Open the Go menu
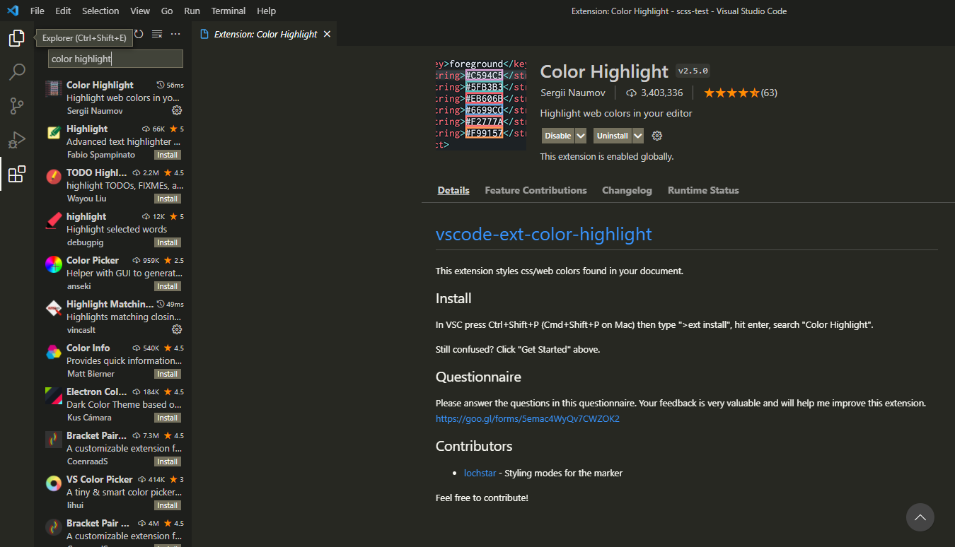The height and width of the screenshot is (547, 955). (x=167, y=11)
